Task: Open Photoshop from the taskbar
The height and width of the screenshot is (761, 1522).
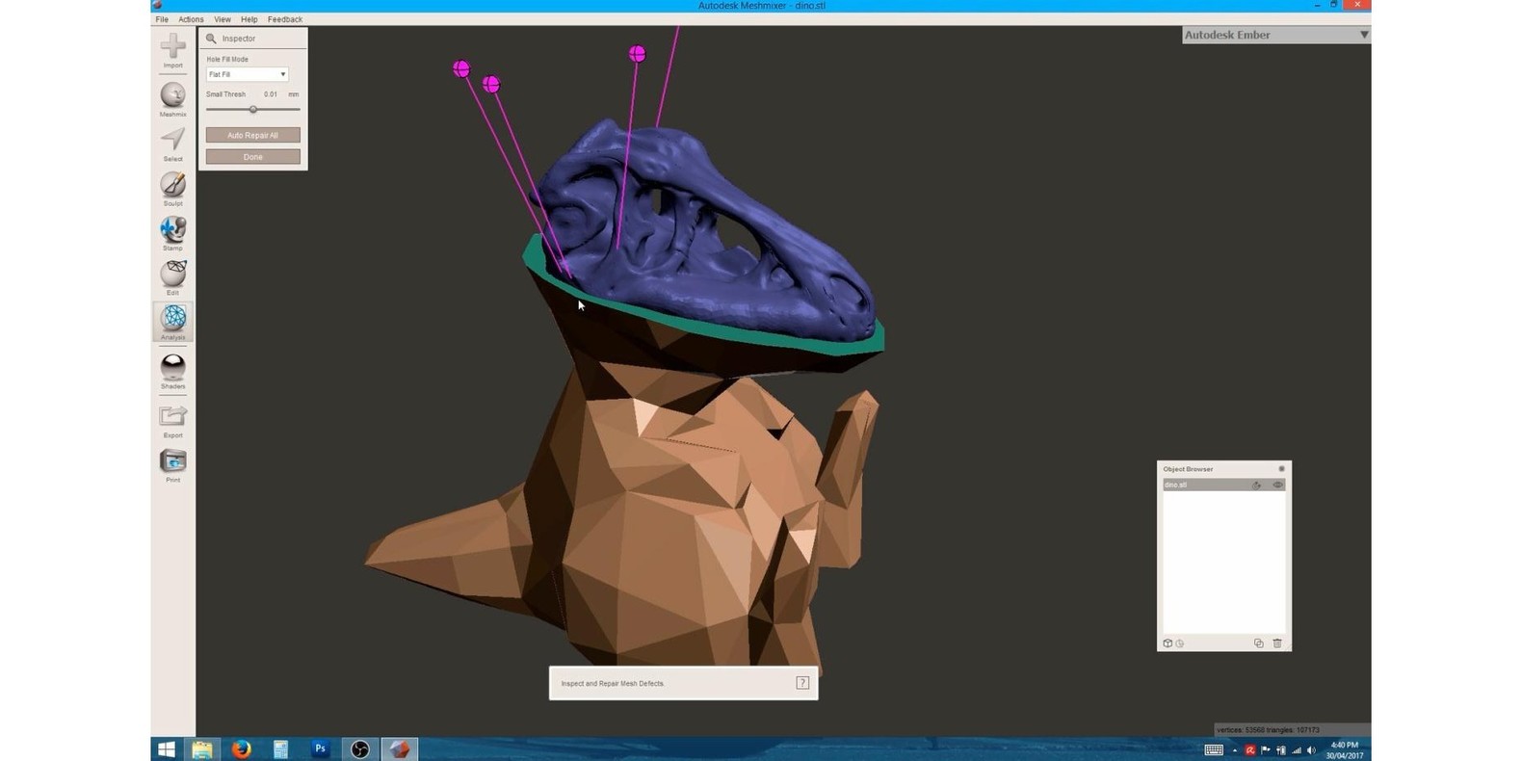Action: coord(320,749)
